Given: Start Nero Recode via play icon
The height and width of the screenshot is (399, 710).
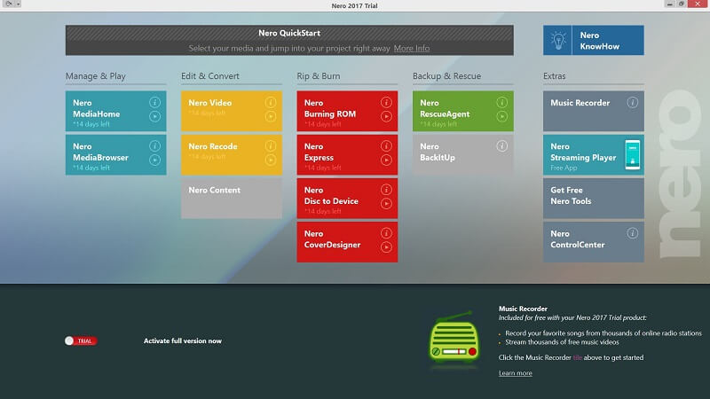Looking at the screenshot, I should 271,160.
